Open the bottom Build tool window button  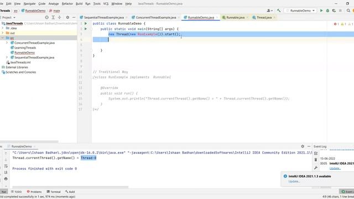pyautogui.click(x=70, y=192)
